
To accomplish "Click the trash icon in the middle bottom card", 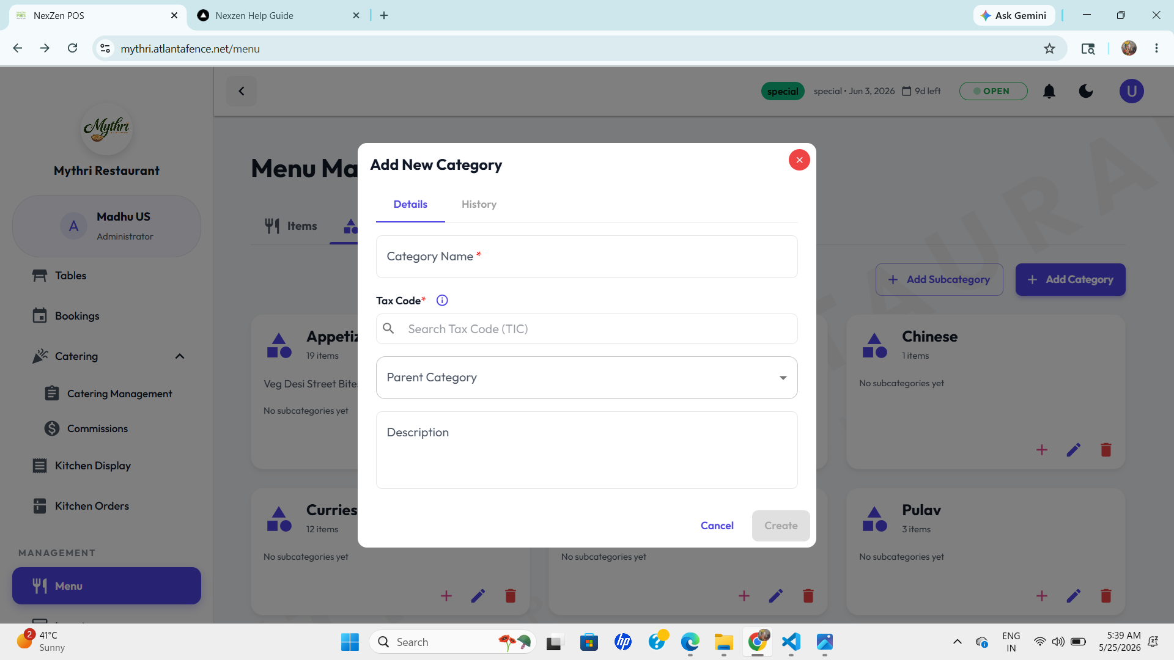I will click(808, 596).
